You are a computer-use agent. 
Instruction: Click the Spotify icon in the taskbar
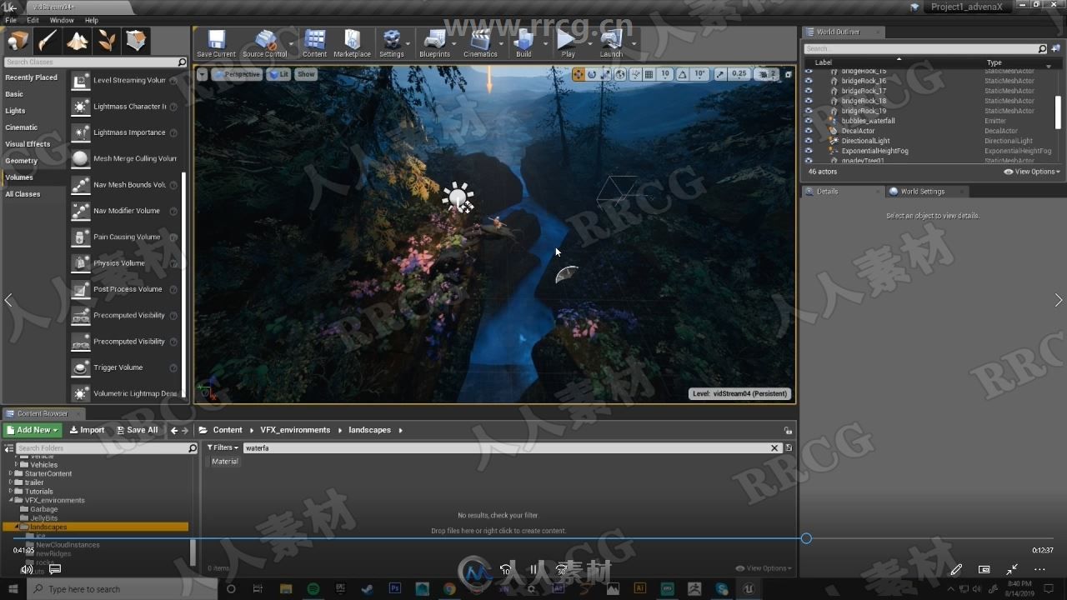click(x=313, y=589)
